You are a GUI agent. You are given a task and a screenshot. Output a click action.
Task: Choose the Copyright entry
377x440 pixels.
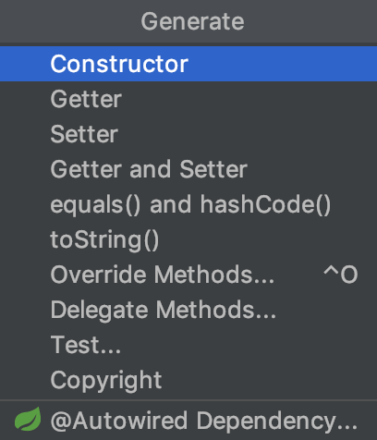click(188, 380)
